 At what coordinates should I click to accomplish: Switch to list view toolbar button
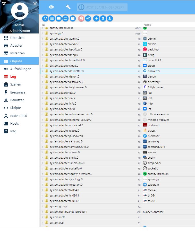pos(52,18)
